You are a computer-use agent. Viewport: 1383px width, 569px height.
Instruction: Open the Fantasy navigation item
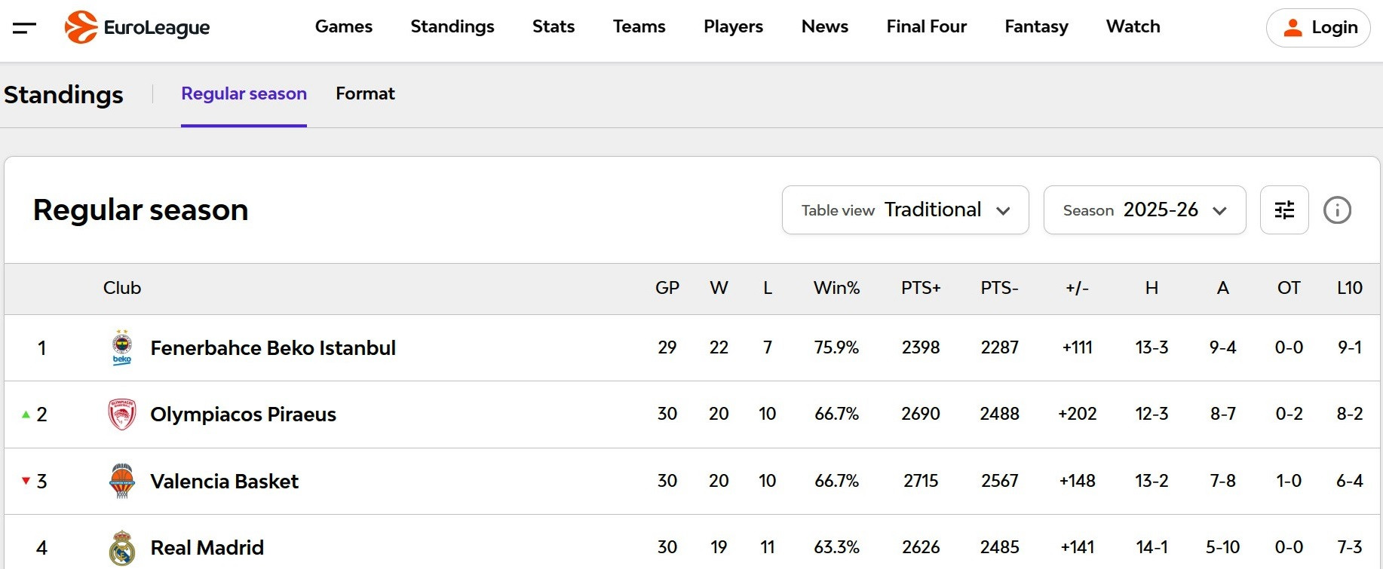[x=1036, y=27]
